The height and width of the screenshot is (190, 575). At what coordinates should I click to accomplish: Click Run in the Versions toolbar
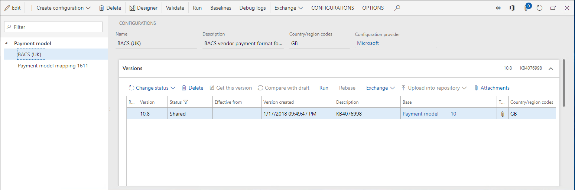coord(324,88)
